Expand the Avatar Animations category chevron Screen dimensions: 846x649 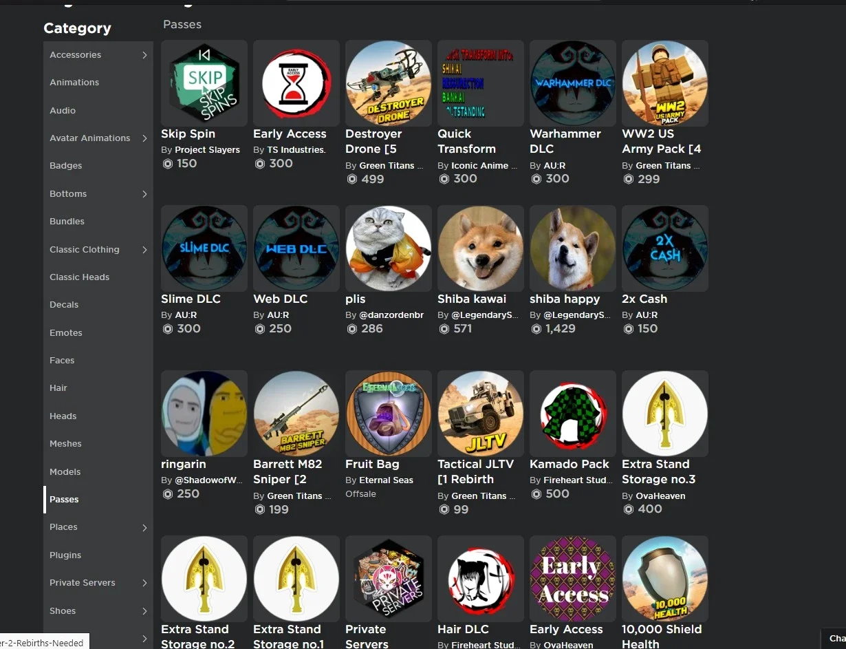pos(144,138)
